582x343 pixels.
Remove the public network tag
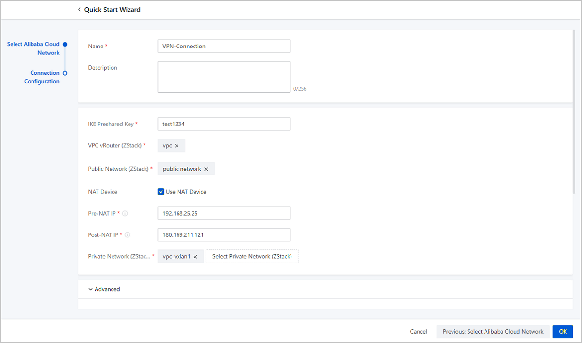point(206,169)
